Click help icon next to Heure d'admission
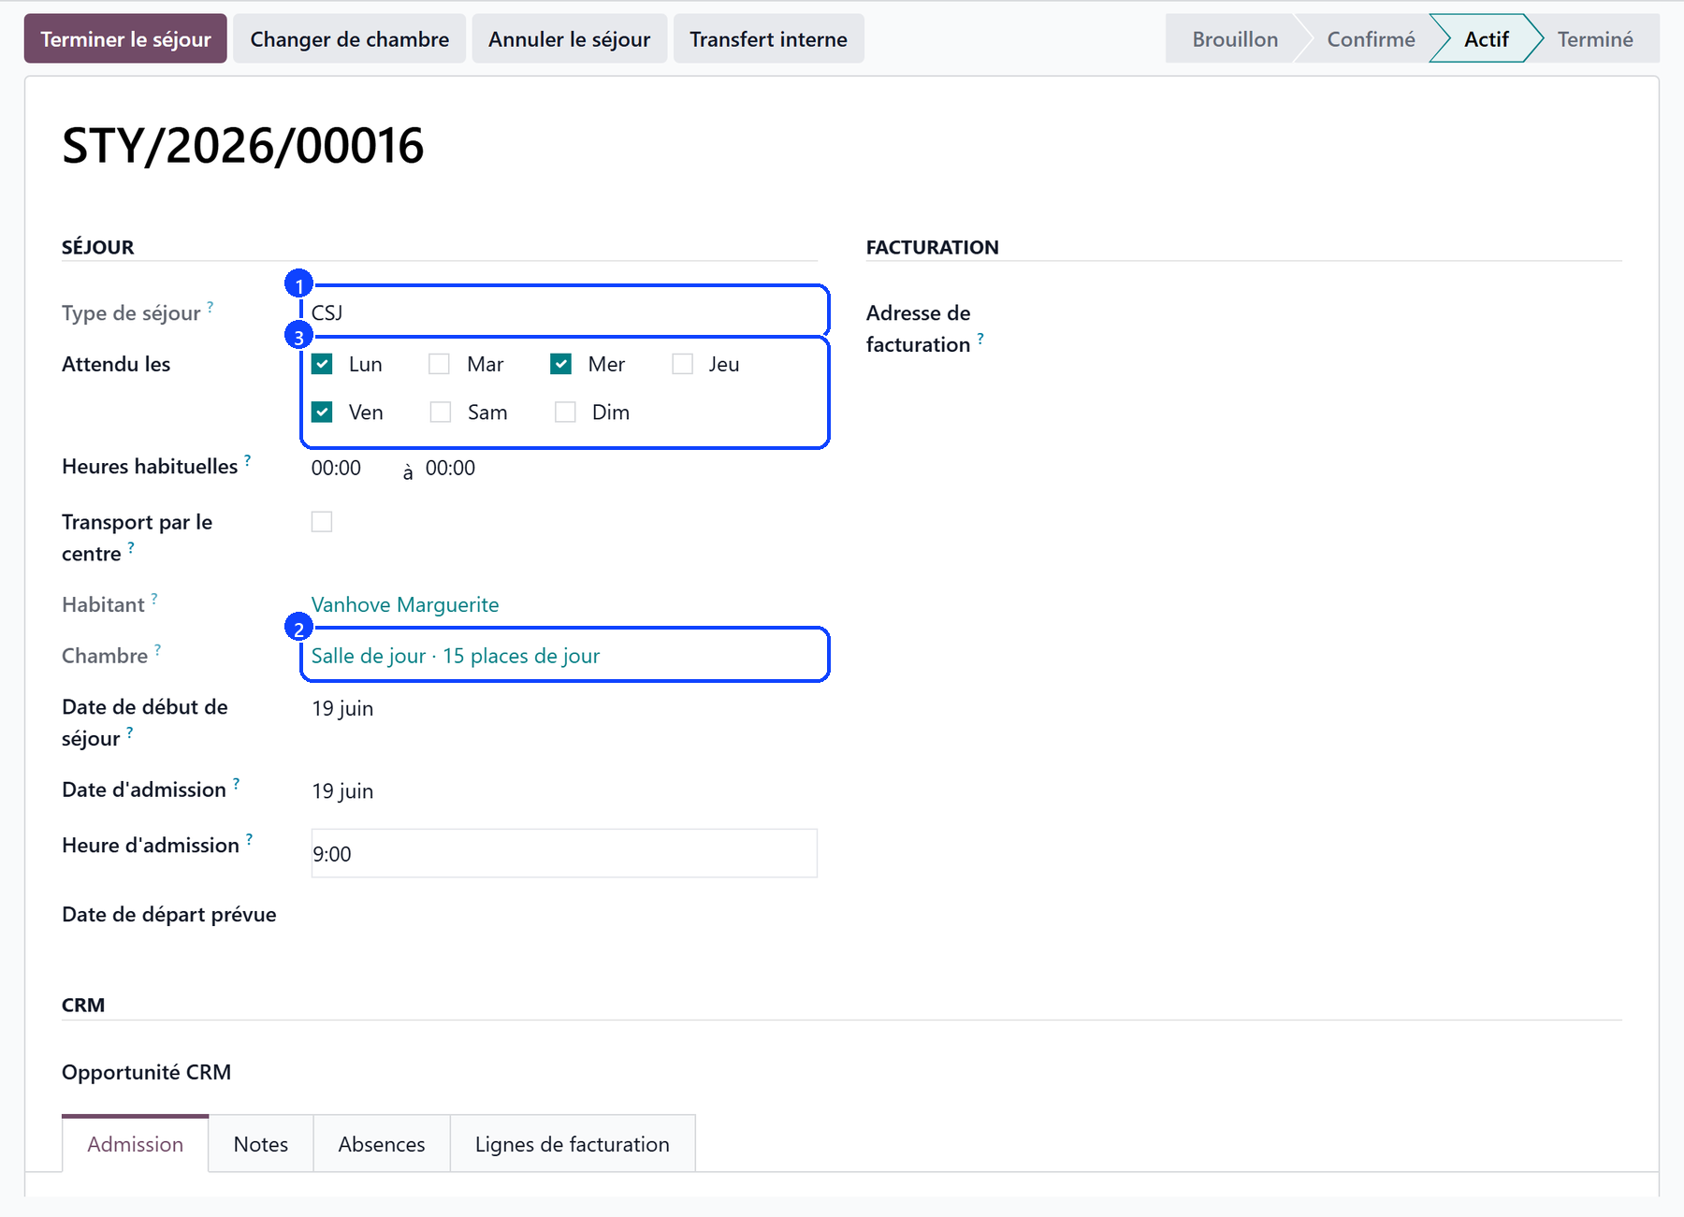Image resolution: width=1684 pixels, height=1217 pixels. 250,838
